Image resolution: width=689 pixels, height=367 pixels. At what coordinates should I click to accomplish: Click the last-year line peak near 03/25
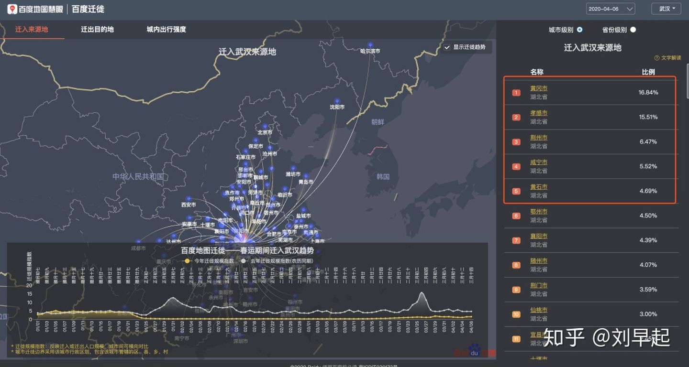[422, 293]
